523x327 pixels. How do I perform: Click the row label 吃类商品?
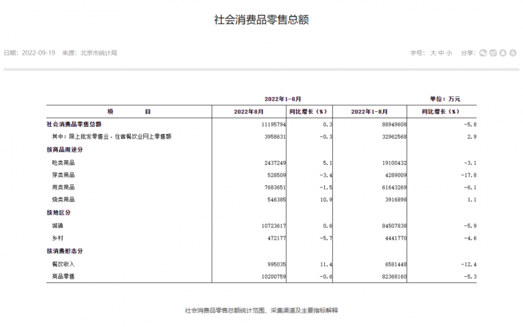click(x=63, y=163)
